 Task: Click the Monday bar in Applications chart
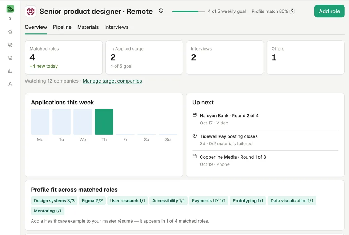click(x=40, y=122)
